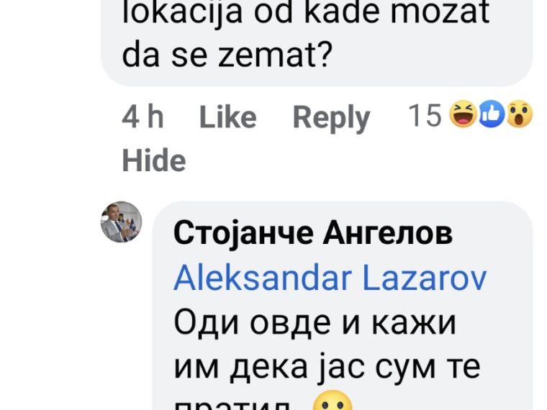Click the Wow surprised reaction emoji
The image size is (547, 410).
(x=519, y=114)
